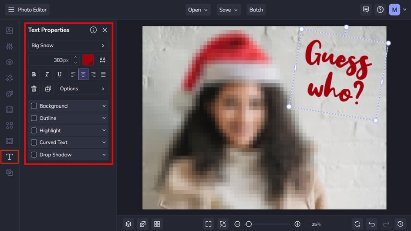411x231 pixels.
Task: Open the Big Snow font selector
Action: click(68, 45)
